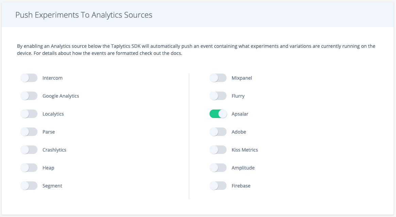Enable Adobe analytics switch
The image size is (396, 217).
pyautogui.click(x=218, y=132)
